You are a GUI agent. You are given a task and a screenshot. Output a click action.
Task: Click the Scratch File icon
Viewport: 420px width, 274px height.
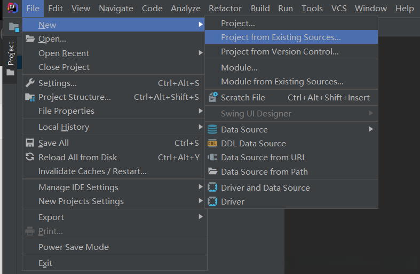click(x=212, y=97)
